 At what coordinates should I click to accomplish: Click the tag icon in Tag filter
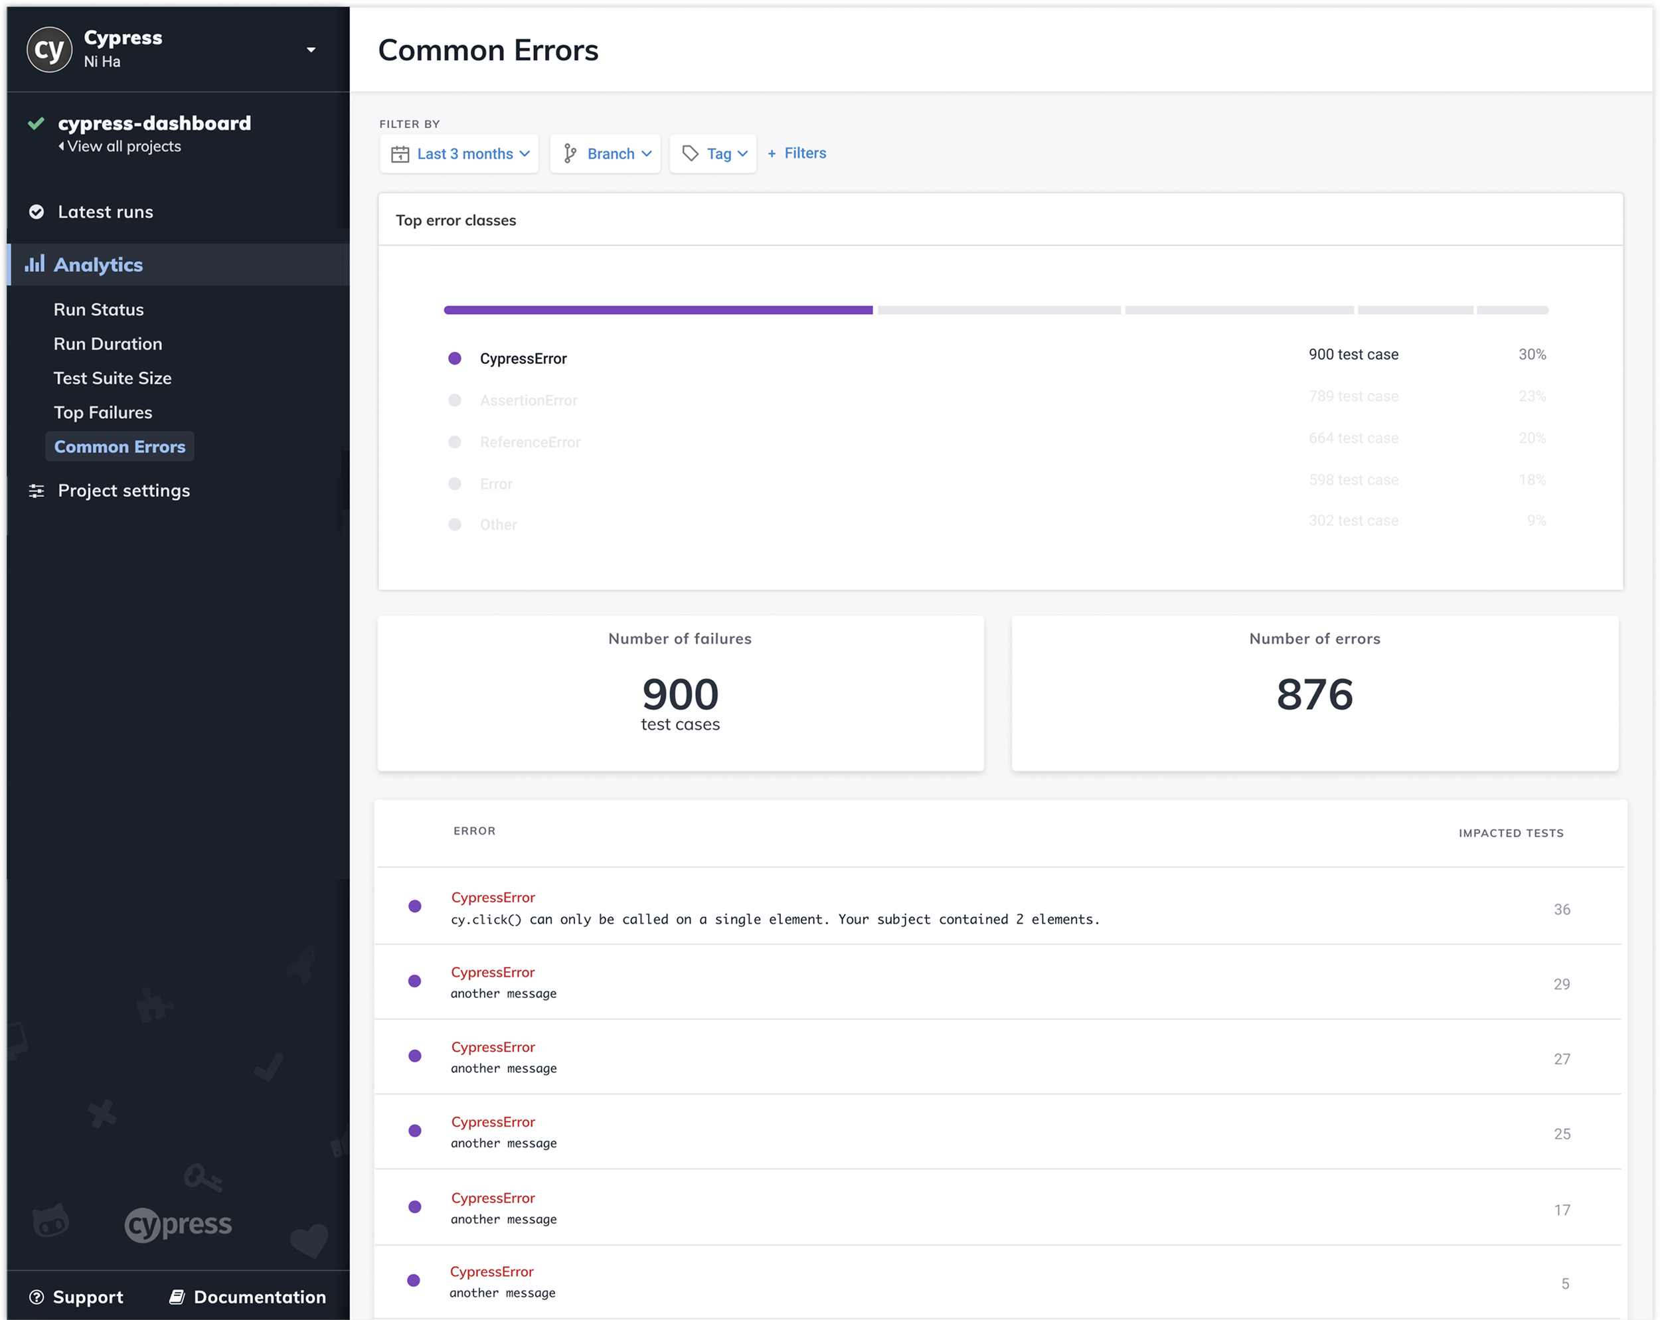pos(691,154)
